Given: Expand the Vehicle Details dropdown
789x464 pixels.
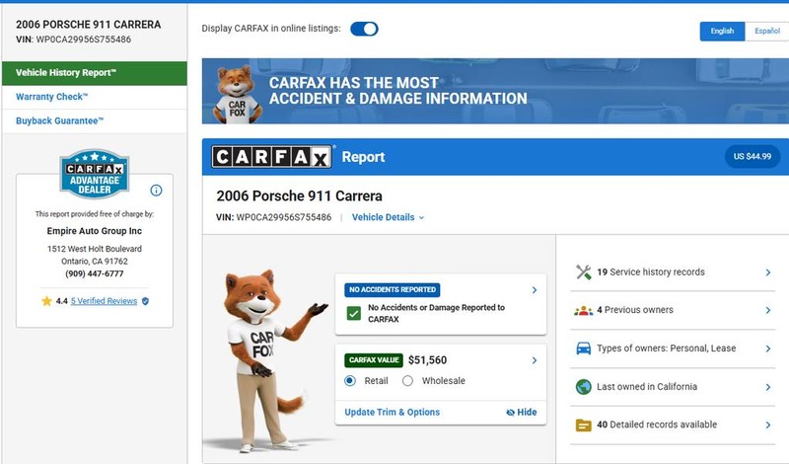Looking at the screenshot, I should tap(388, 217).
